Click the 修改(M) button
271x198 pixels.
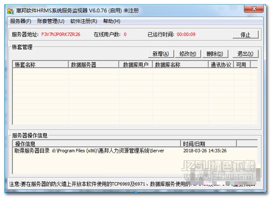coord(188,54)
